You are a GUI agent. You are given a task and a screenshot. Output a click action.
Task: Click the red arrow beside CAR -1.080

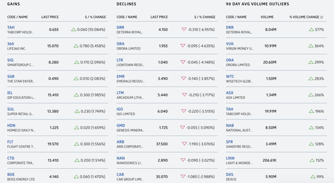(x=183, y=176)
